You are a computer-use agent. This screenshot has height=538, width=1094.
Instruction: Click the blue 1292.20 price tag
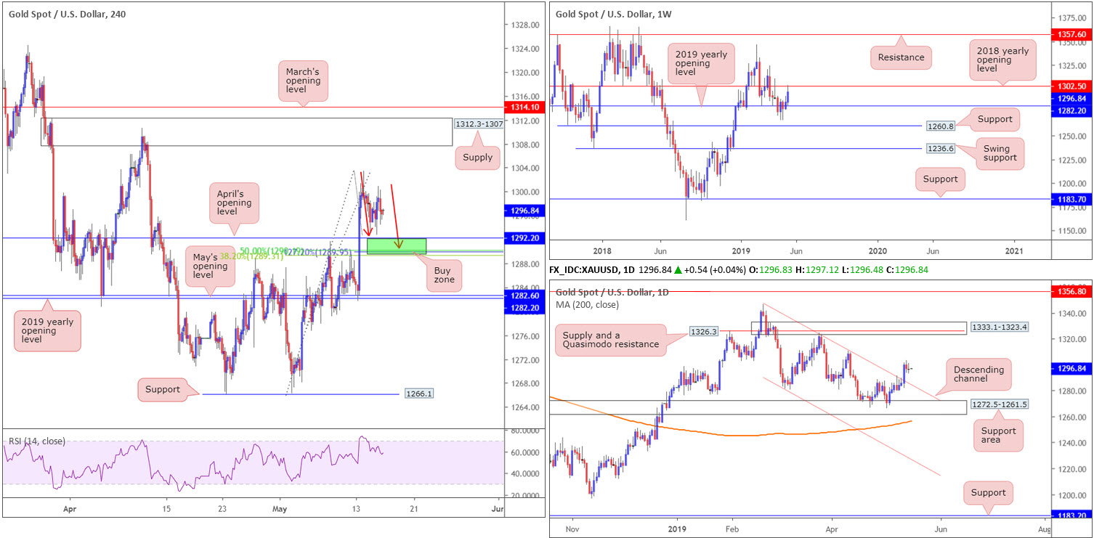coord(525,237)
